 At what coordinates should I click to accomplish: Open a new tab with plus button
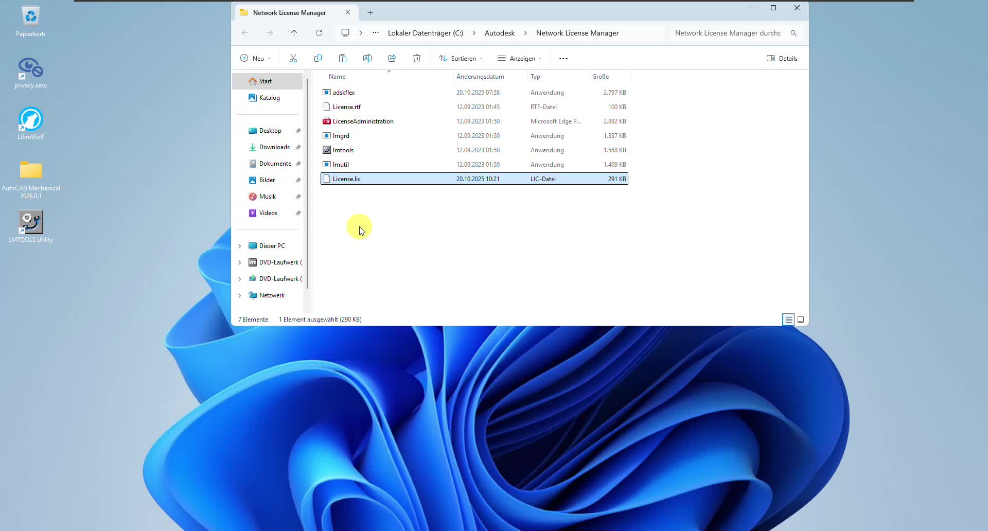[370, 13]
